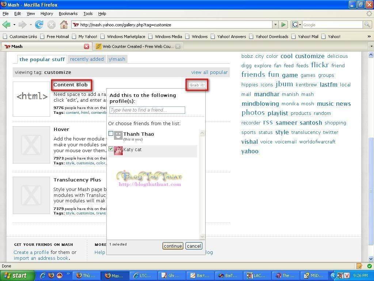Click the Hover module thumbnail
The image size is (374, 281).
(x=31, y=145)
